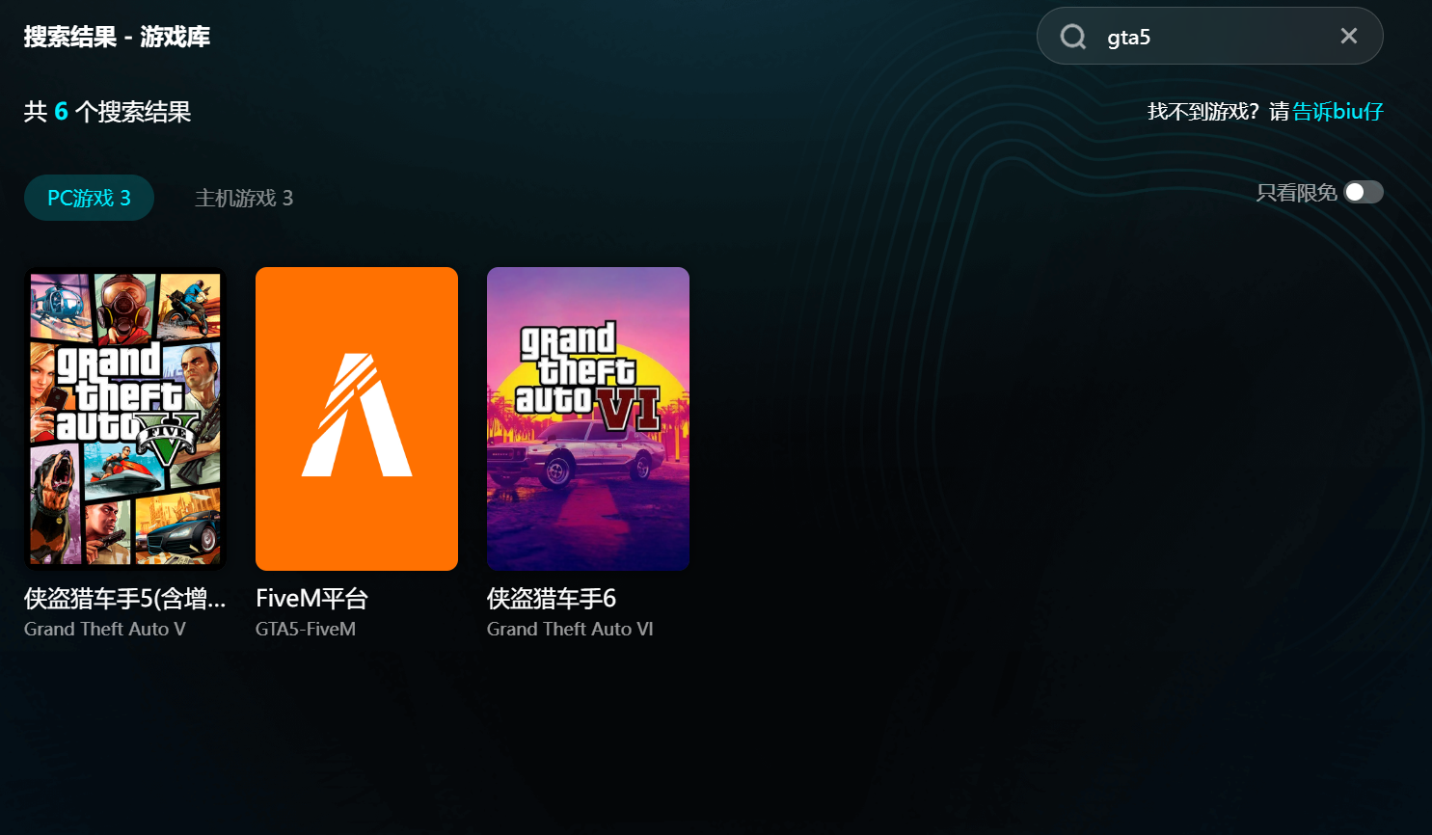Switch to 主机游戏 3 tab
This screenshot has width=1432, height=835.
click(x=244, y=198)
